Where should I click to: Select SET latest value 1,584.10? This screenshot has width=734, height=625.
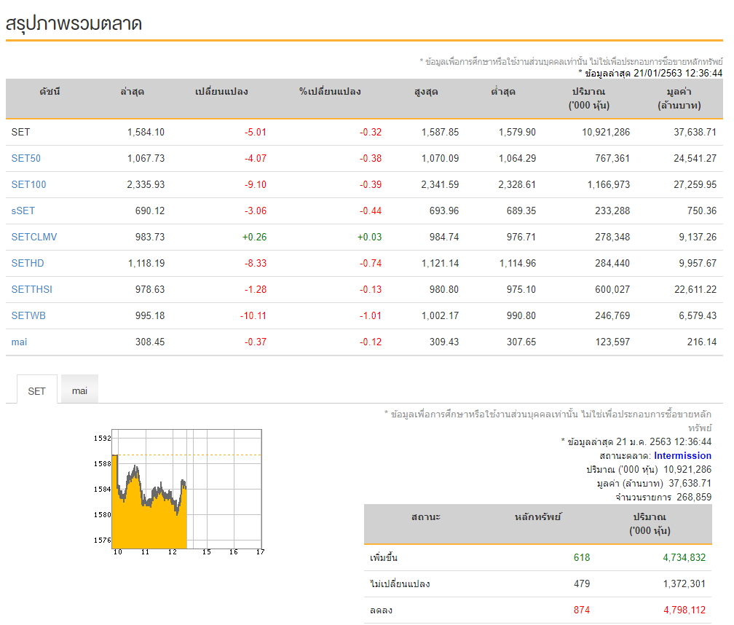[x=146, y=132]
